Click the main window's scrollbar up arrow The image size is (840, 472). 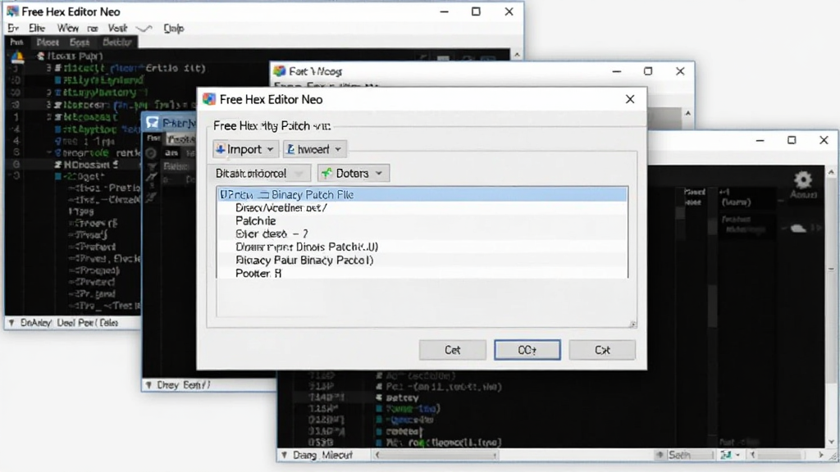click(x=517, y=55)
